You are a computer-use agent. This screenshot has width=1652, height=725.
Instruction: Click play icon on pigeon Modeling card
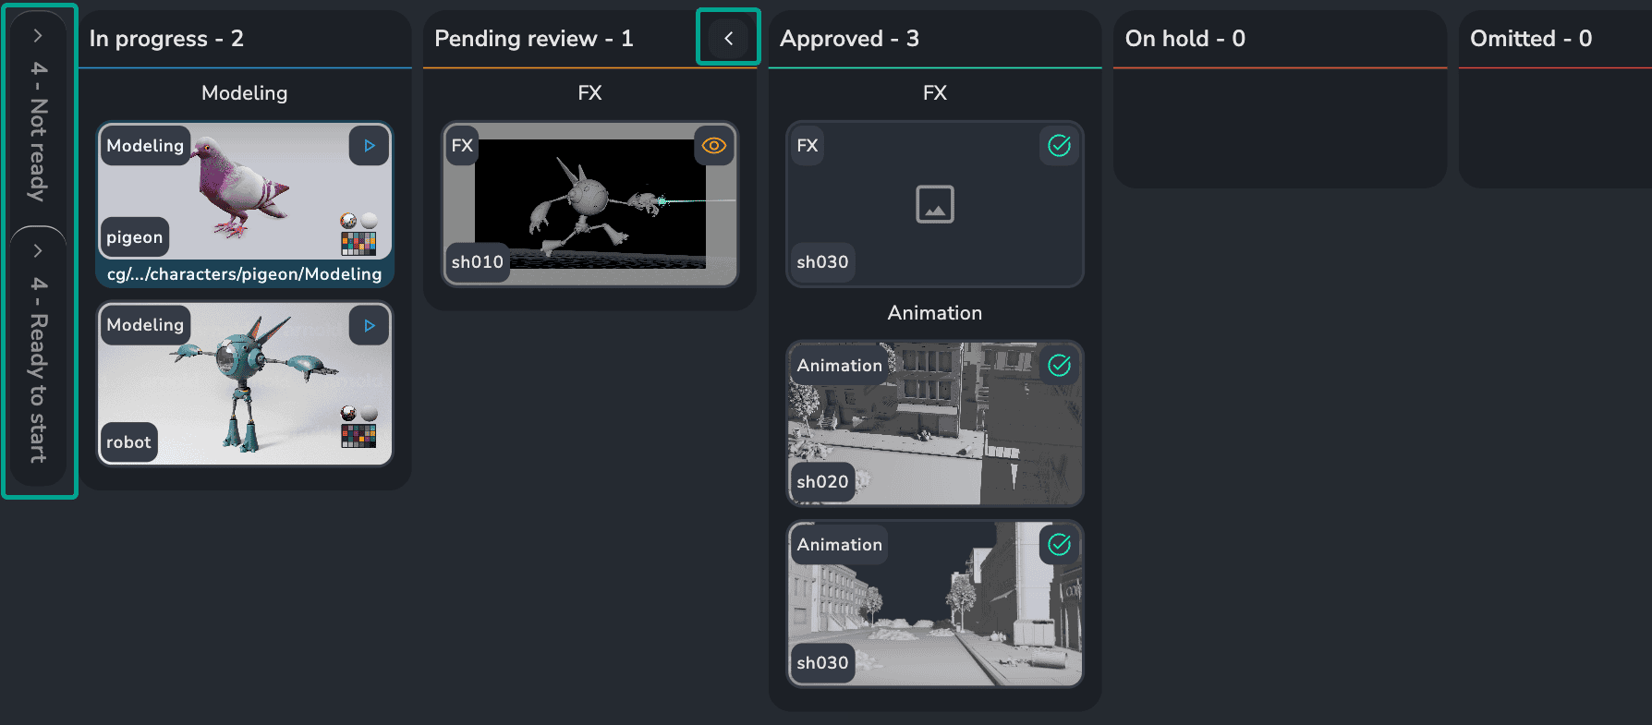click(369, 146)
